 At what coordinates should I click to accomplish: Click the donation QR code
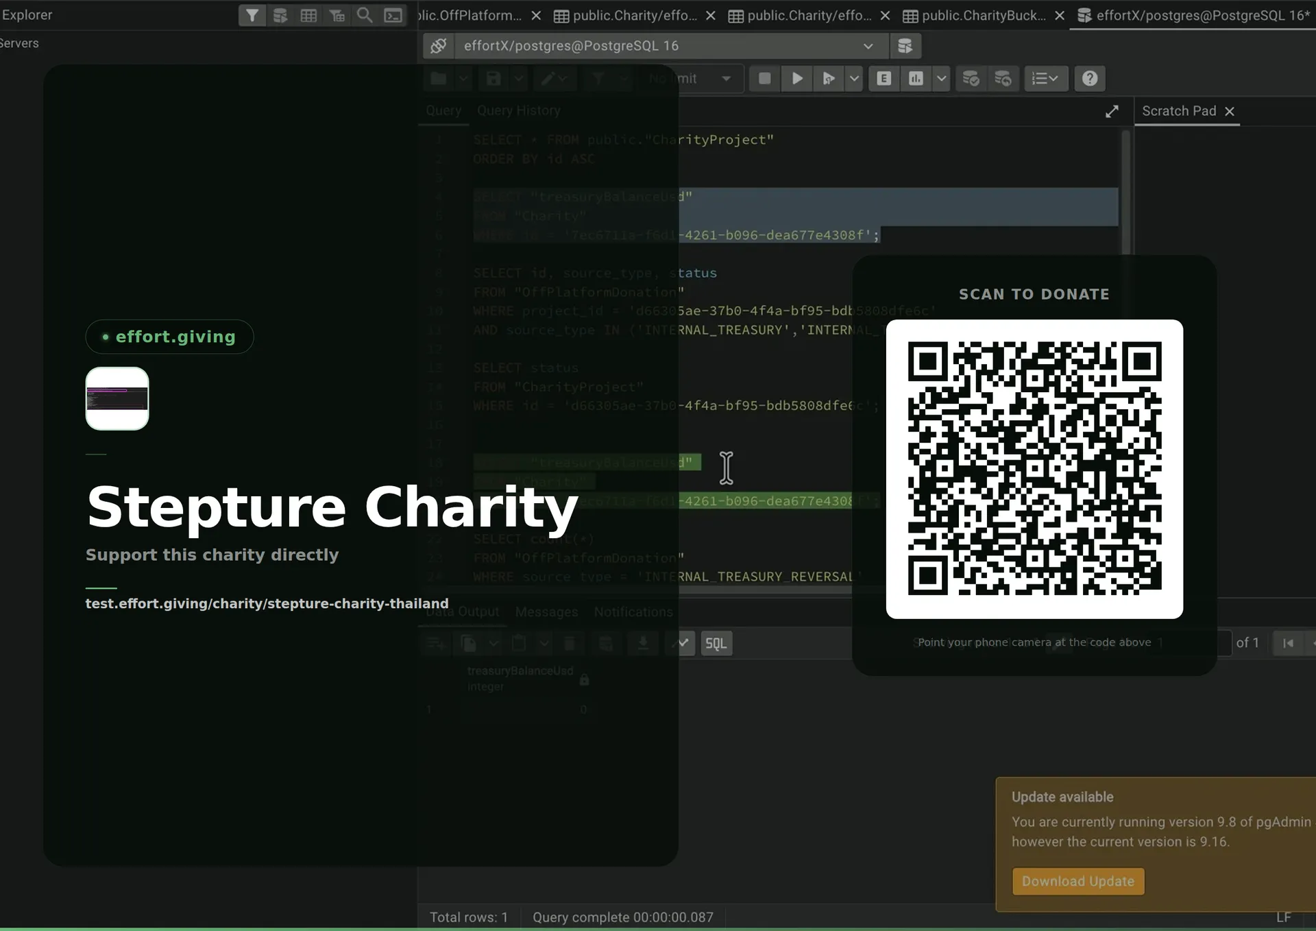click(1034, 469)
